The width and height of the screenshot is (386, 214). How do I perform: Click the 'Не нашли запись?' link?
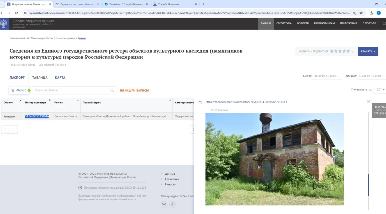[134, 90]
